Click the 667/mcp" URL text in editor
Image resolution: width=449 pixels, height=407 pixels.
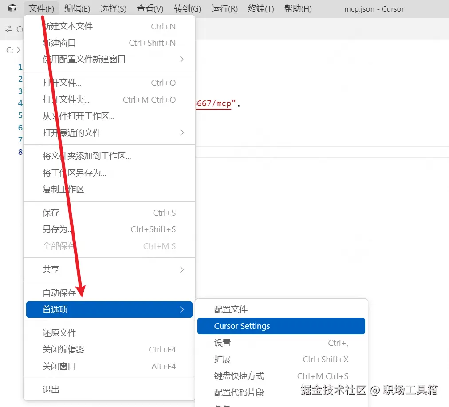point(216,103)
